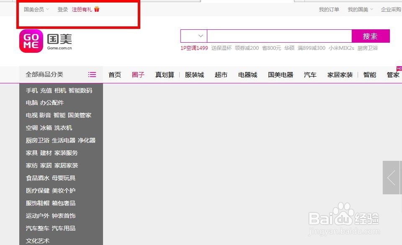
Task: Open the 超市 nav tab
Action: (x=221, y=75)
